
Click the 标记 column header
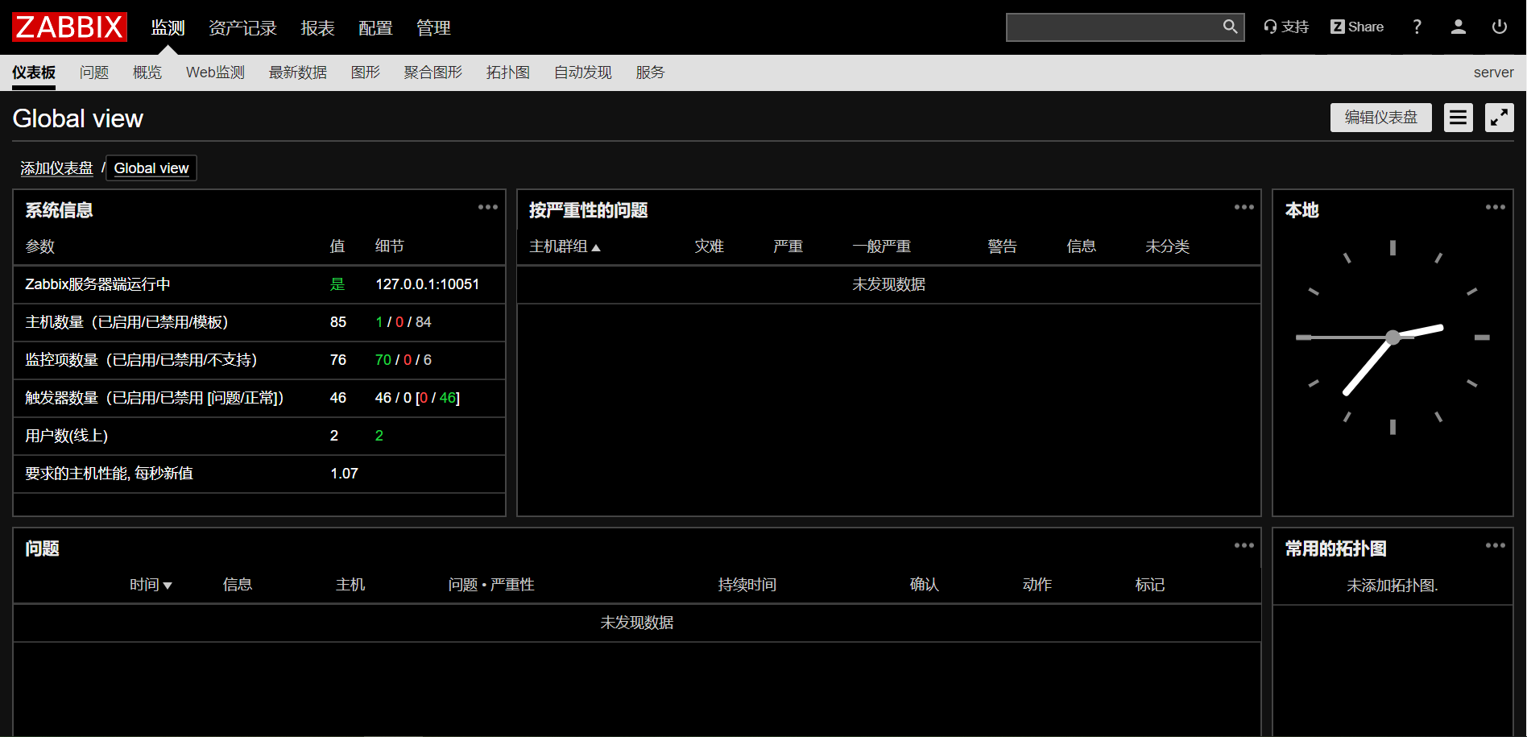pos(1149,585)
